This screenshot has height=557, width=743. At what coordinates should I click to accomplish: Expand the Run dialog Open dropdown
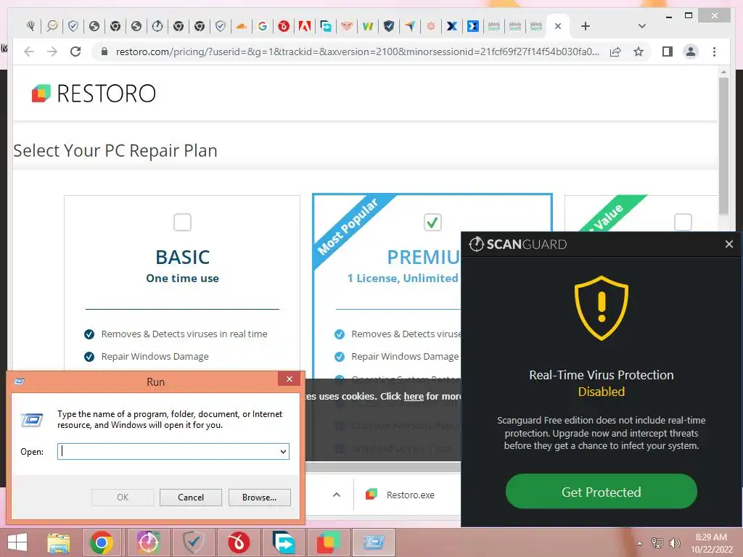pyautogui.click(x=284, y=451)
